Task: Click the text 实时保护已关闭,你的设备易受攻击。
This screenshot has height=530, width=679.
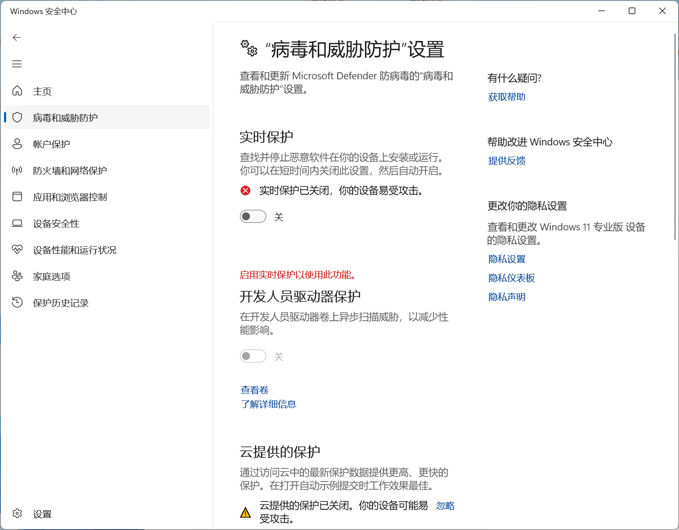Action: (341, 190)
